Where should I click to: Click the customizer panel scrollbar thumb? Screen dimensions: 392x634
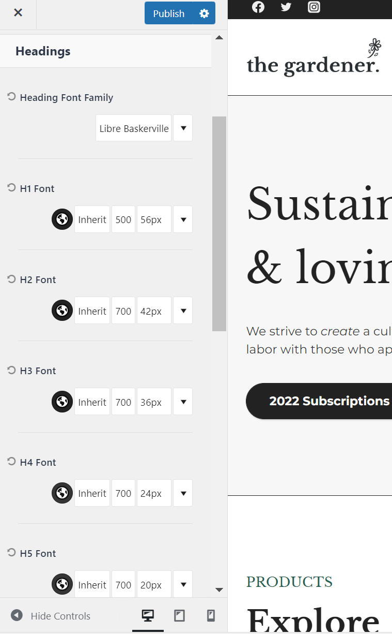point(219,223)
